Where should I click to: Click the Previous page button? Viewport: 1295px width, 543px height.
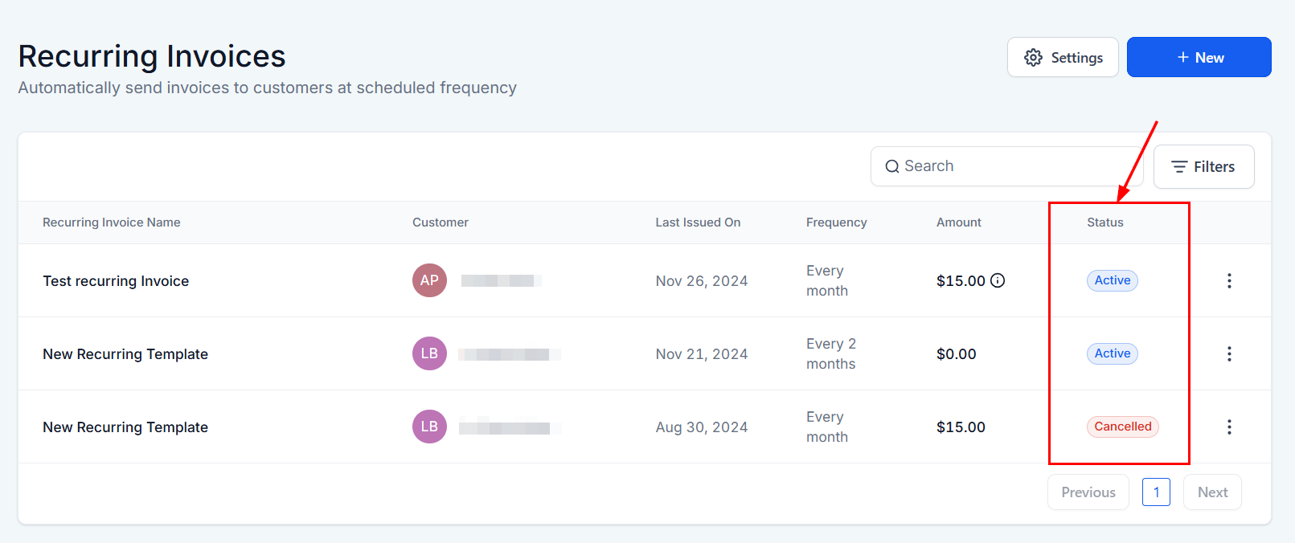(x=1088, y=492)
